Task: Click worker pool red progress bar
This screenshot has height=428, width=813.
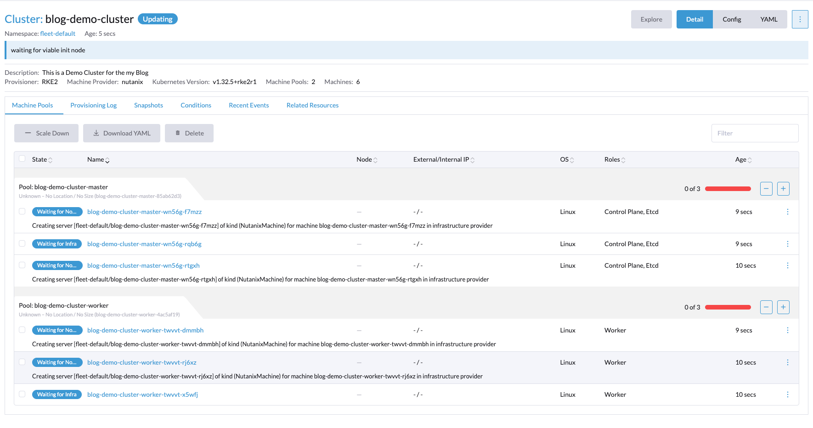Action: point(728,307)
